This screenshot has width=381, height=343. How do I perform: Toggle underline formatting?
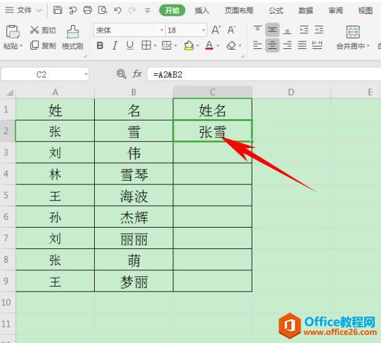click(130, 45)
